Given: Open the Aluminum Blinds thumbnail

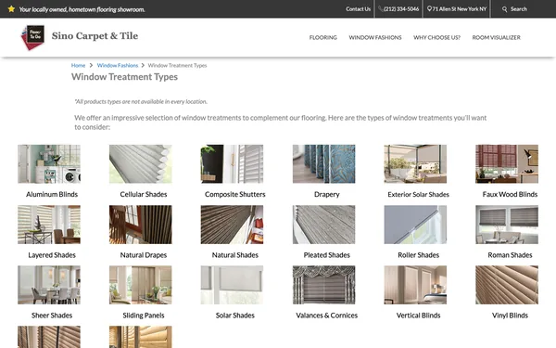Looking at the screenshot, I should [x=49, y=163].
